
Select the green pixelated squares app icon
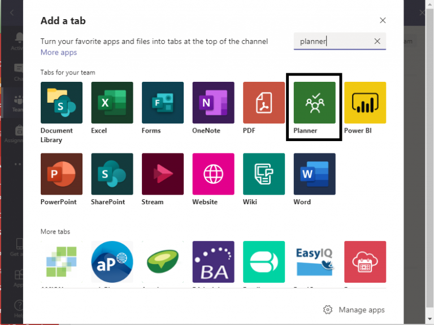pos(62,262)
